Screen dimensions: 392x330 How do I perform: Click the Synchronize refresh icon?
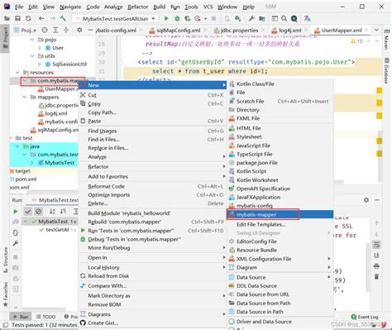point(28,18)
